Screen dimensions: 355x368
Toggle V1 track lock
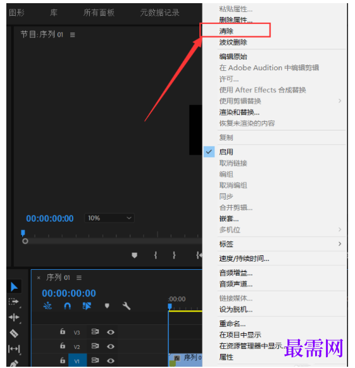pos(63,360)
